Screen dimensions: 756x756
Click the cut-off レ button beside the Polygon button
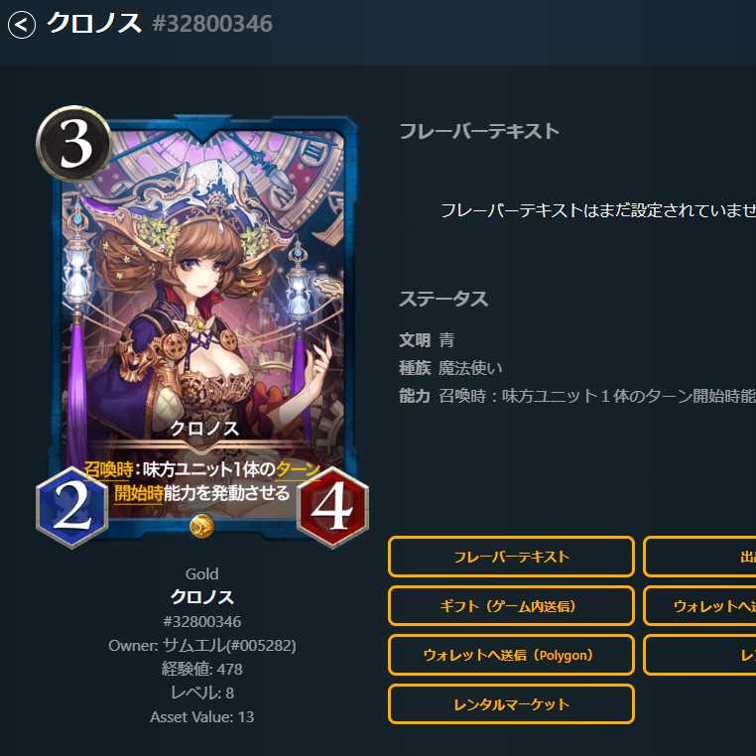click(x=699, y=655)
